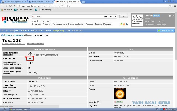Image resolution: width=177 pixels, height=111 pixels.
Task: Click the ЯПлакалъ site logo
Action: tap(15, 20)
